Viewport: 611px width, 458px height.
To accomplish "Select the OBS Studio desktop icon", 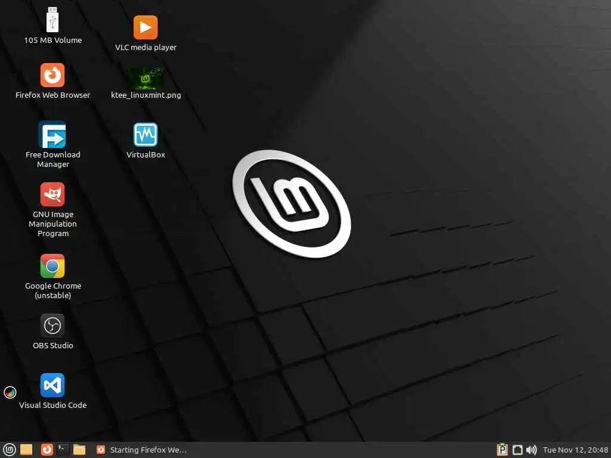I will pos(53,325).
